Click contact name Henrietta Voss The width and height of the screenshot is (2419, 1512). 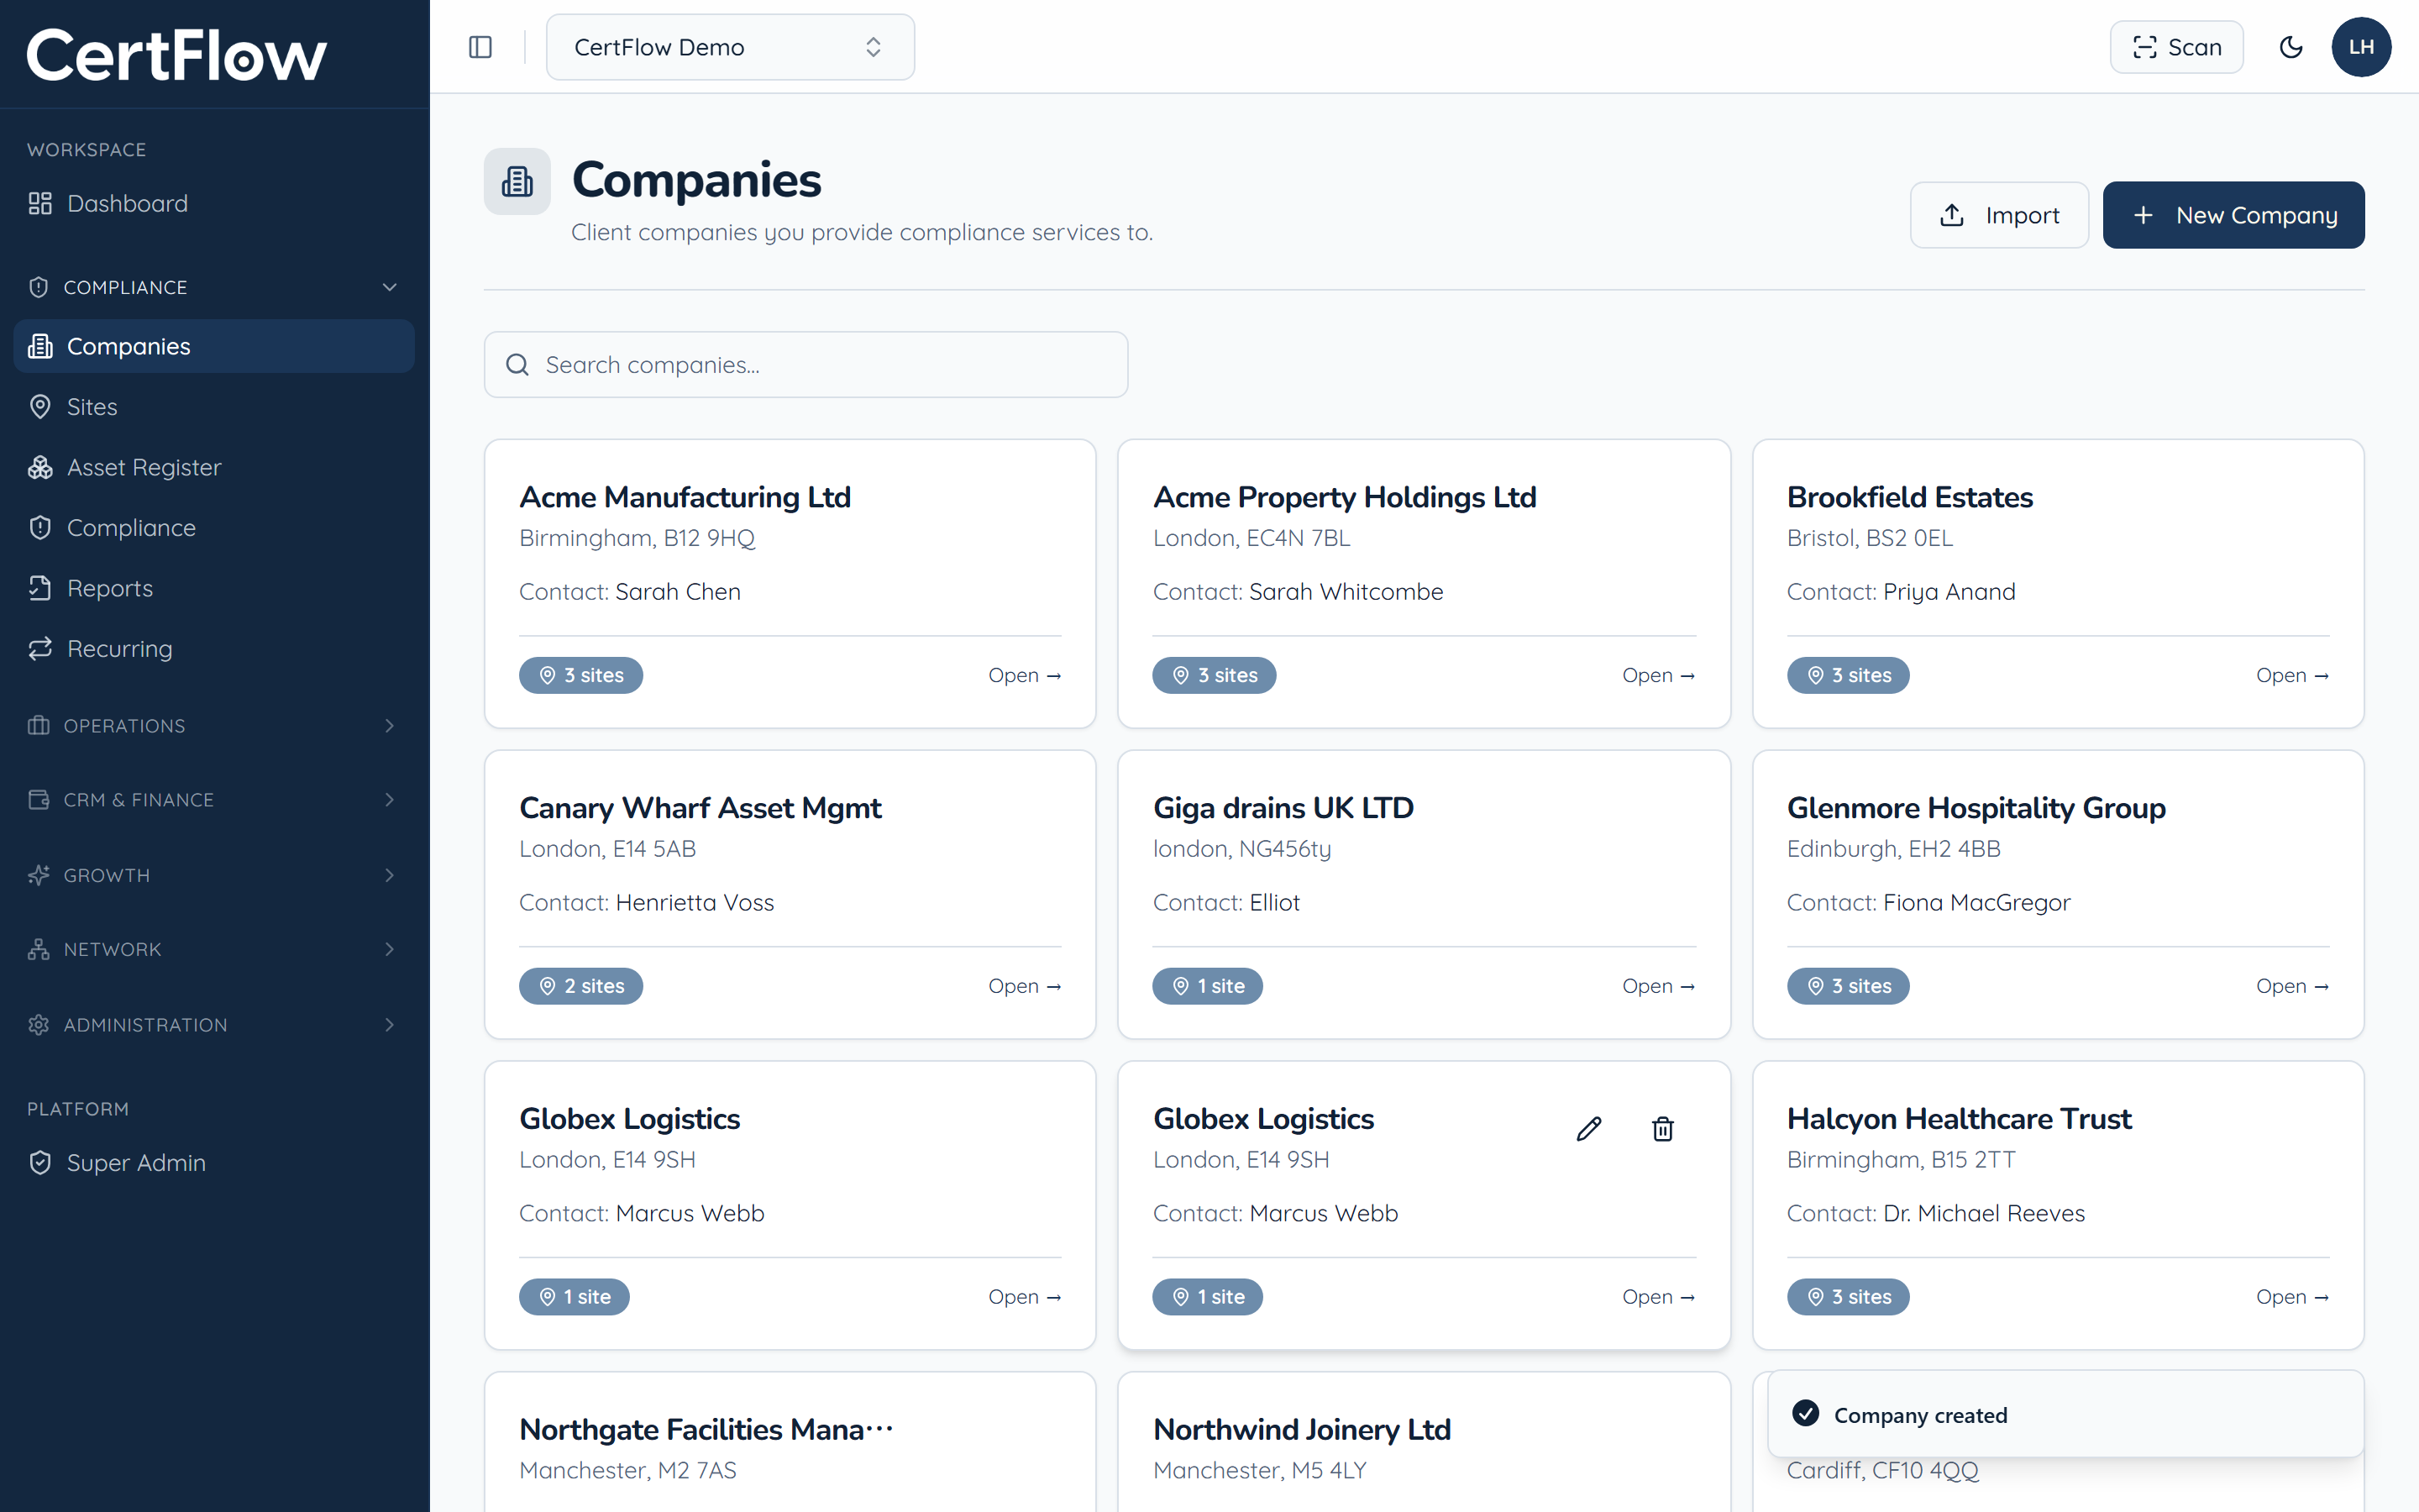pyautogui.click(x=695, y=903)
